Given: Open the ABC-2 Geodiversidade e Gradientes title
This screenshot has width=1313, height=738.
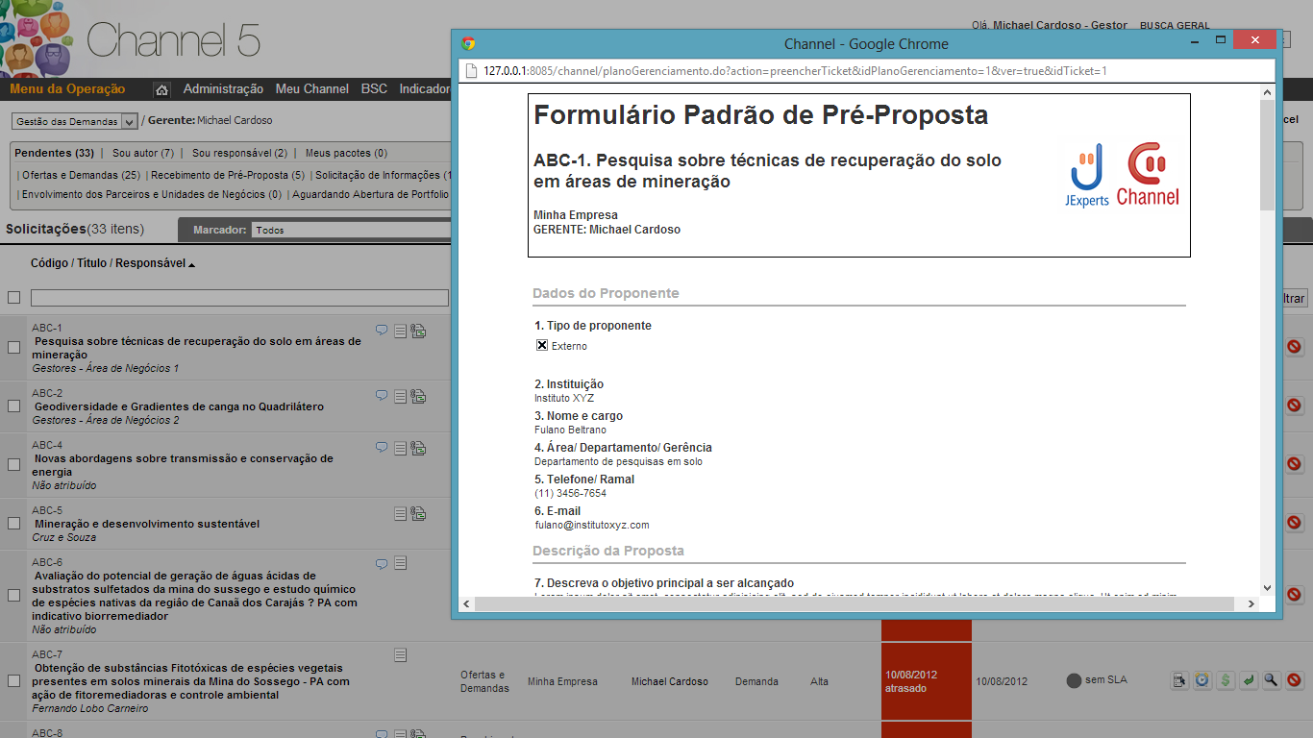Looking at the screenshot, I should pyautogui.click(x=179, y=406).
